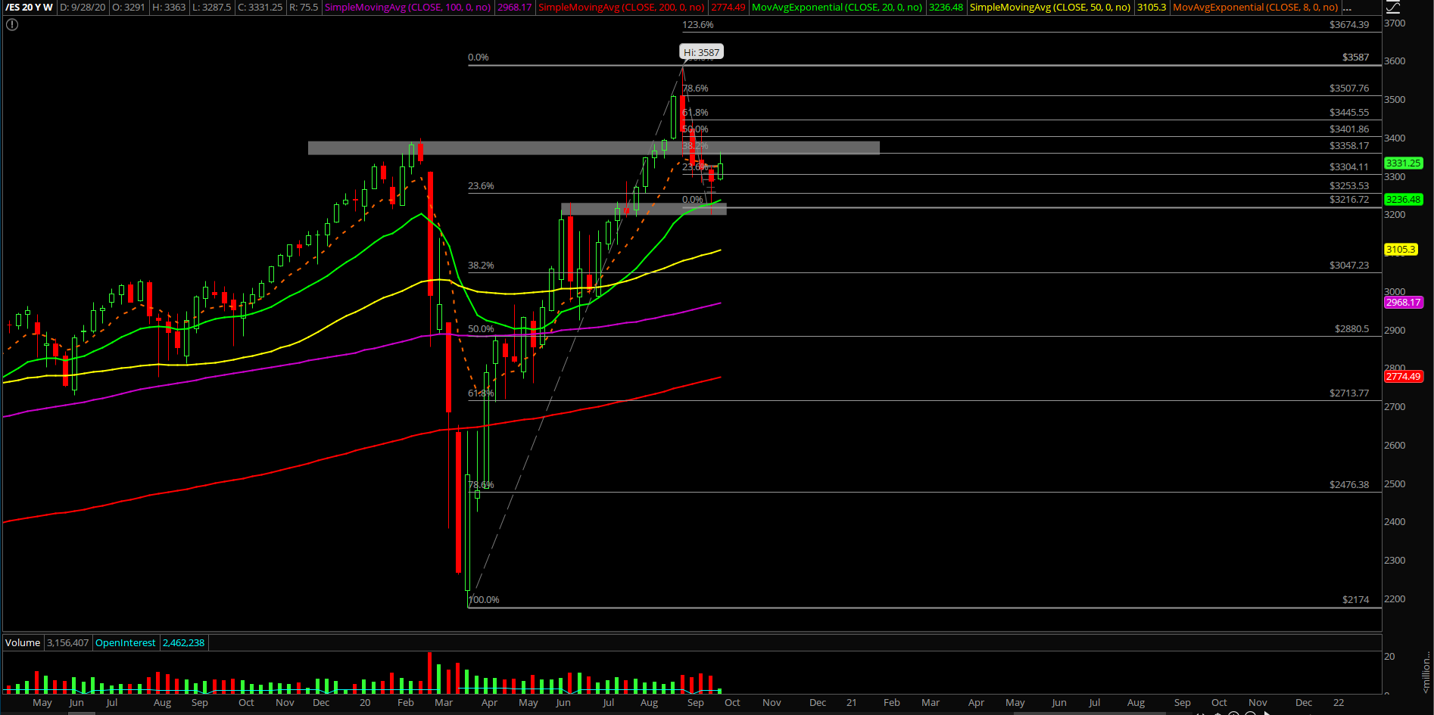
Task: Click the MovAvgExponential 8 study label
Action: pyautogui.click(x=1255, y=8)
